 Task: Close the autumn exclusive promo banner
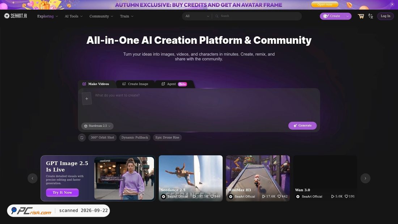pos(392,4)
